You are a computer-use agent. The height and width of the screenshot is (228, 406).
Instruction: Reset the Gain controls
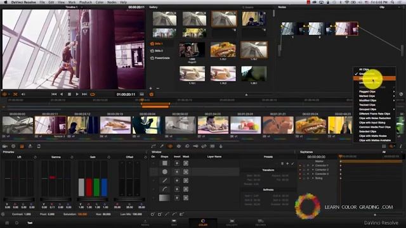pos(108,157)
